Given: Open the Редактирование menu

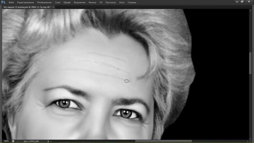Looking at the screenshot, I should (25, 2).
